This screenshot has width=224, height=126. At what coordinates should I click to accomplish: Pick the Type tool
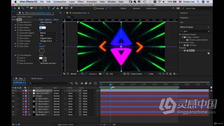pos(49,8)
